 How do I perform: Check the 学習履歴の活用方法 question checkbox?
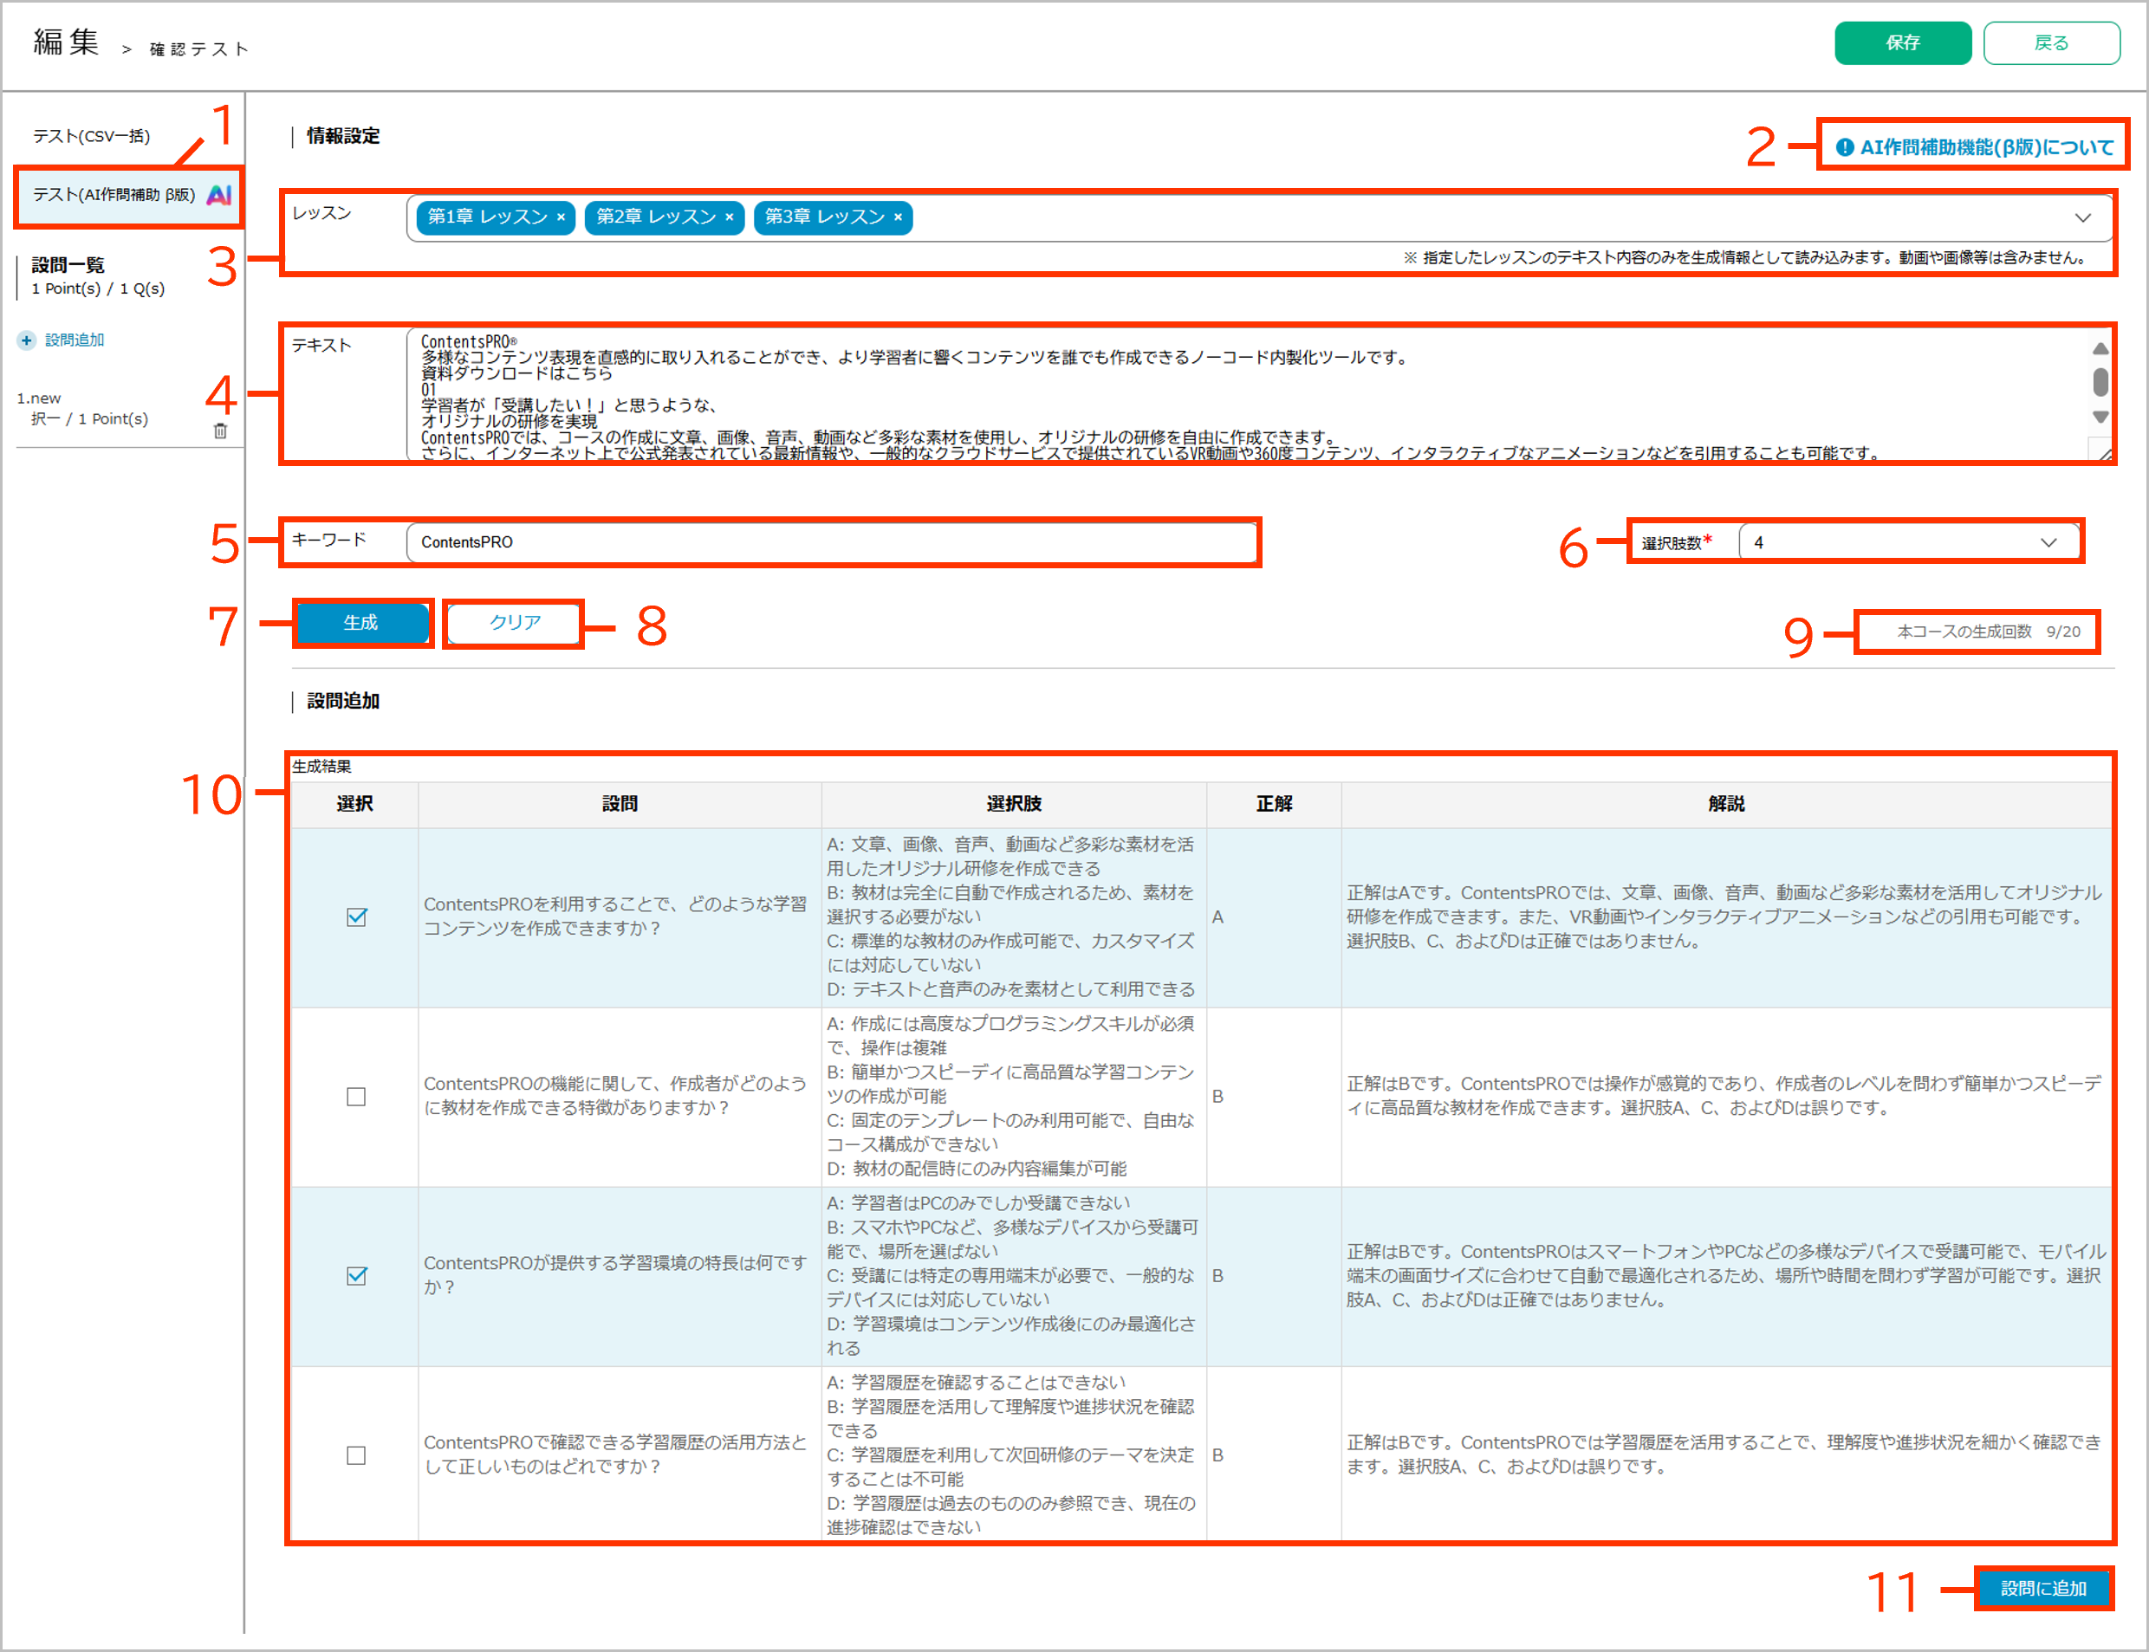tap(356, 1455)
